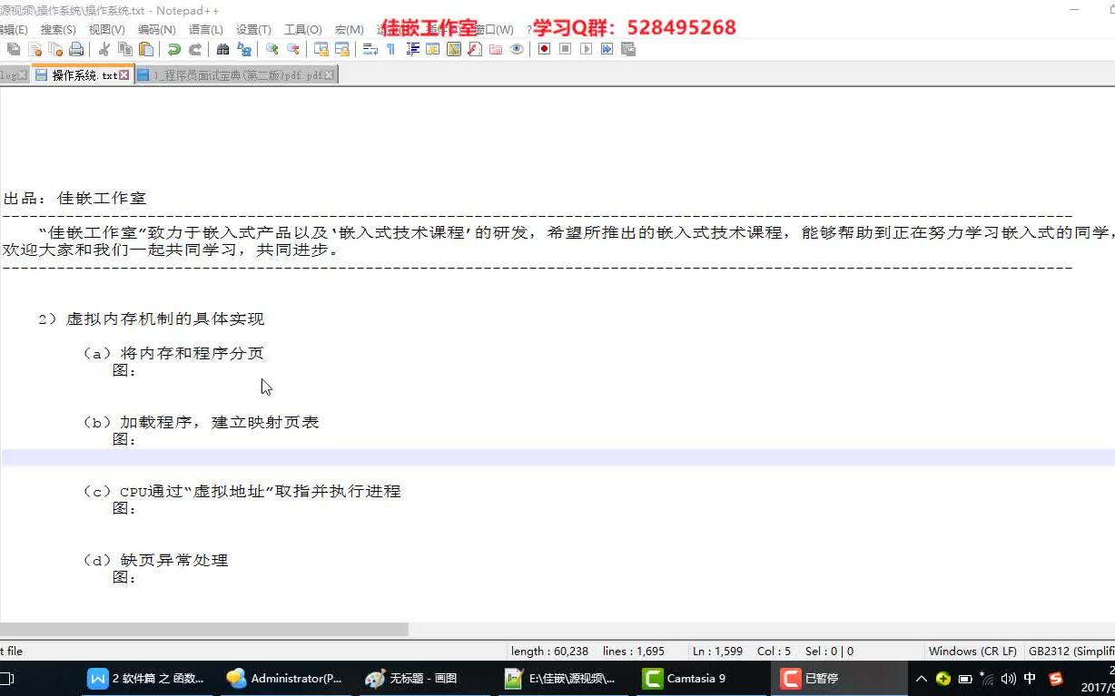Switch to the 操作系统.txt tab
Image resolution: width=1115 pixels, height=696 pixels.
point(82,76)
